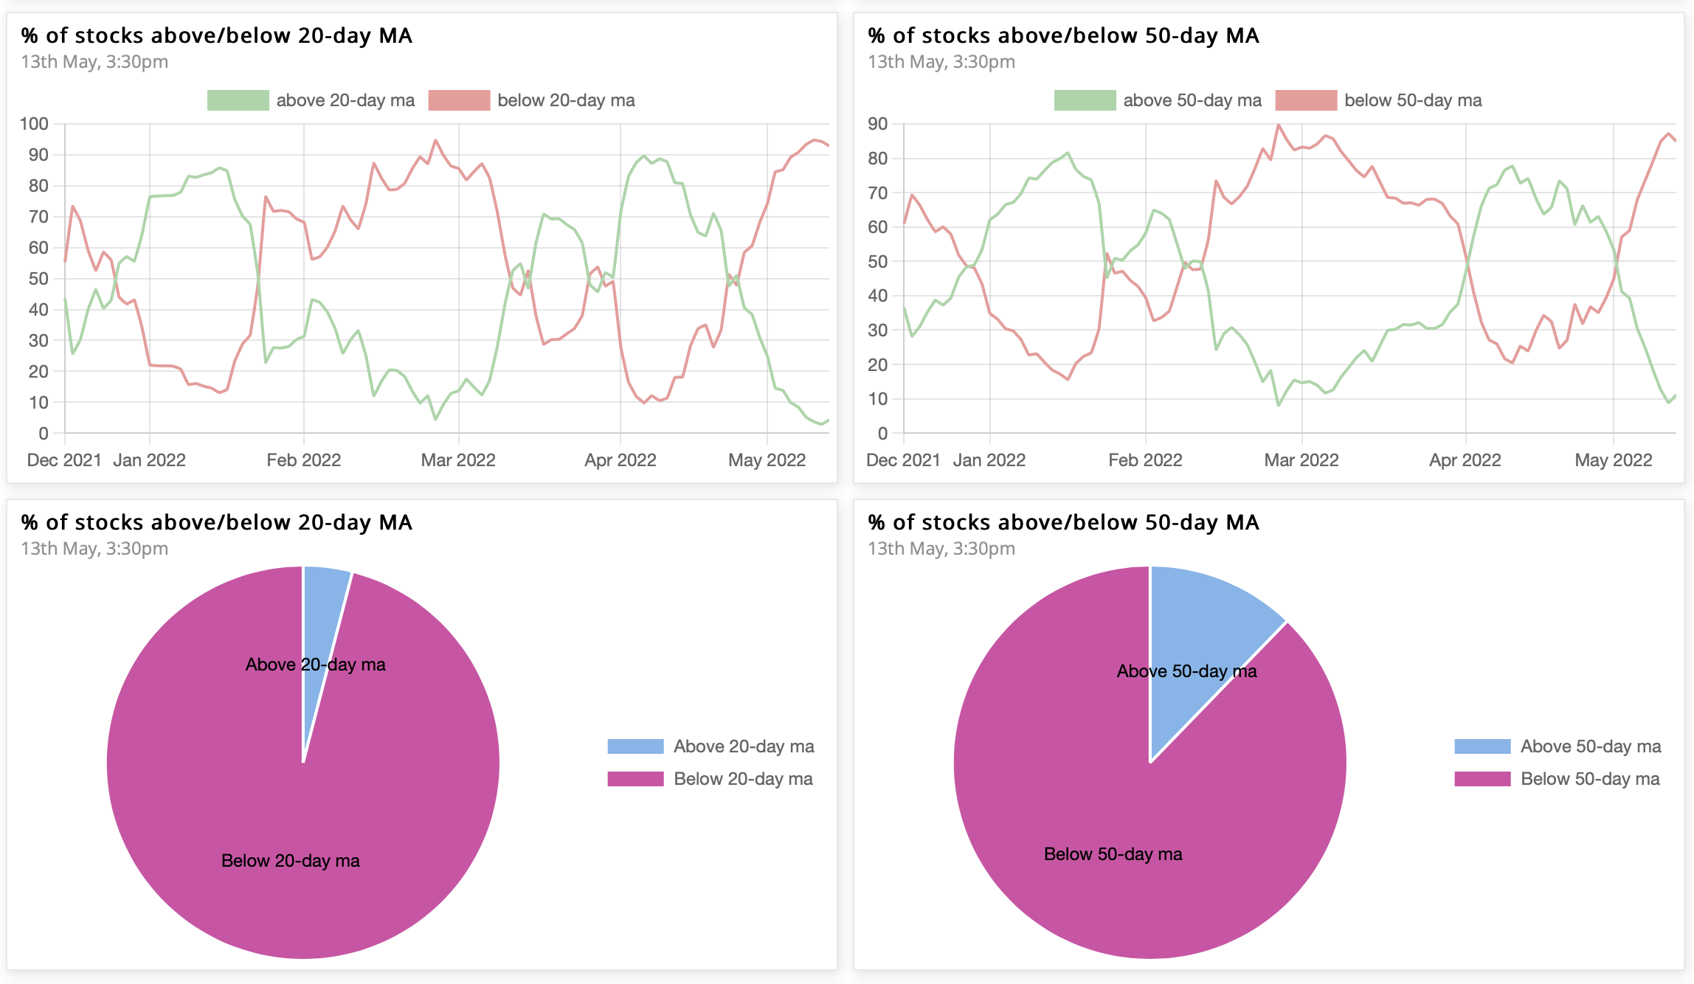Toggle the 'below 20-day ma' legend swatch

click(x=459, y=100)
